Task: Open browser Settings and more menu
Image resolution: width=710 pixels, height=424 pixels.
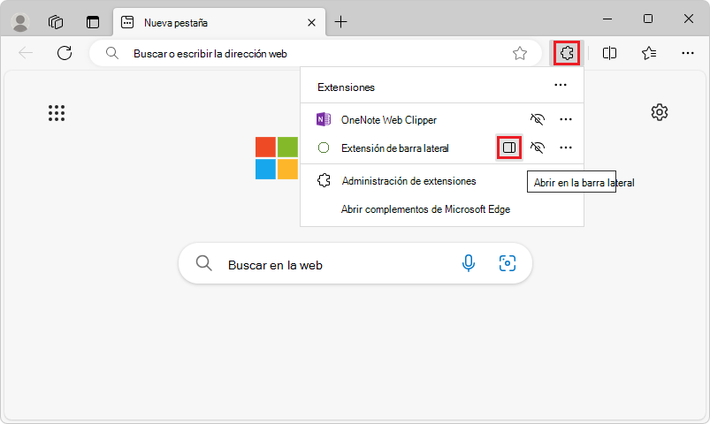Action: coord(687,53)
